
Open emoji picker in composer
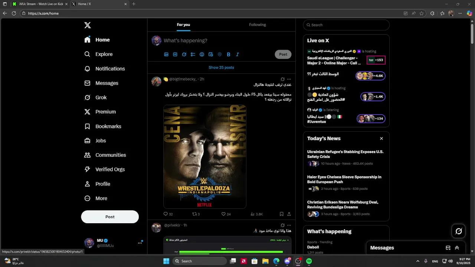point(202,55)
